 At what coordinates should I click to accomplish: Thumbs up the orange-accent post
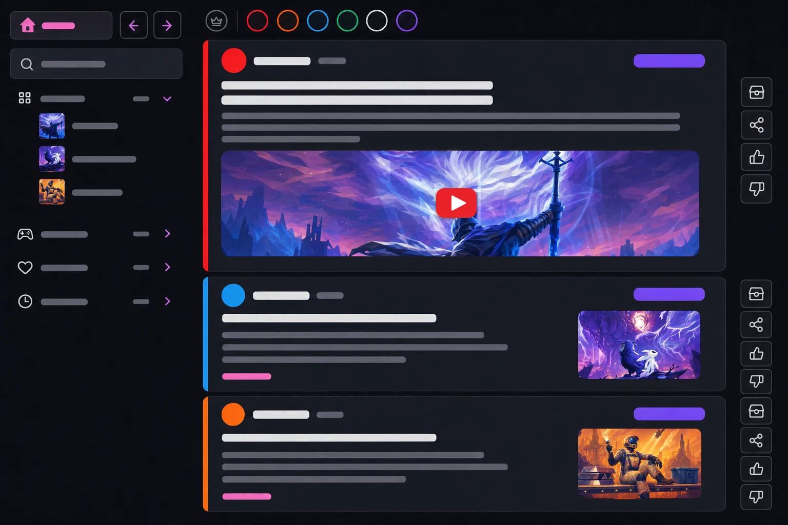pos(757,469)
